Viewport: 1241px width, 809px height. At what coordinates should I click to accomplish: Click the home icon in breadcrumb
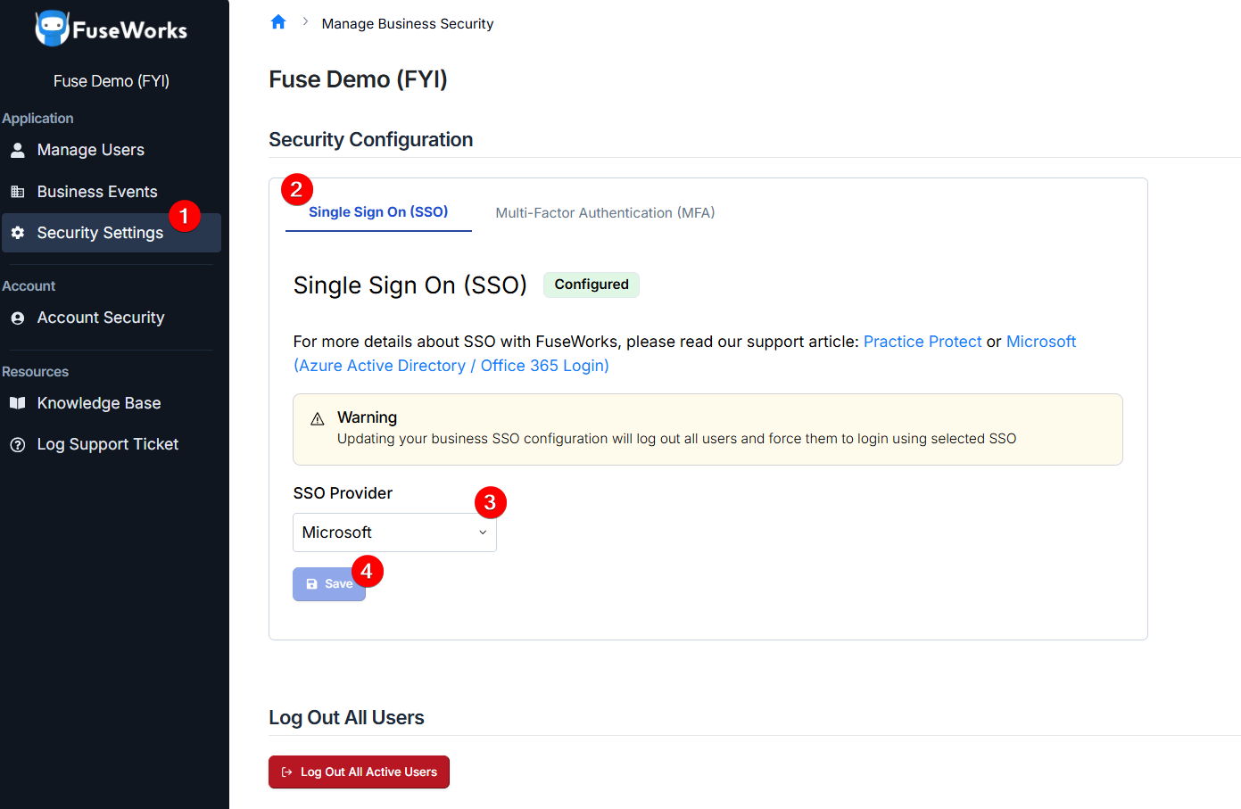[278, 22]
